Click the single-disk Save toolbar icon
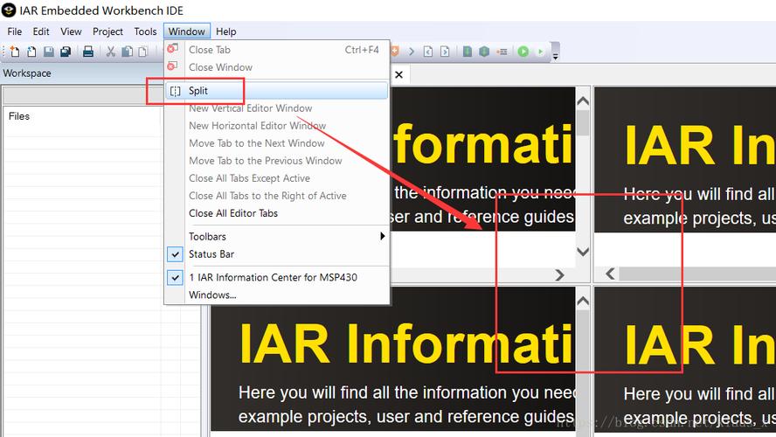The width and height of the screenshot is (776, 437). 49,52
